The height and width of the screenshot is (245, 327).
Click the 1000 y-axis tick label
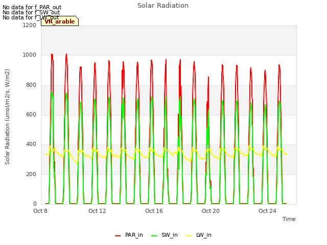coord(30,55)
